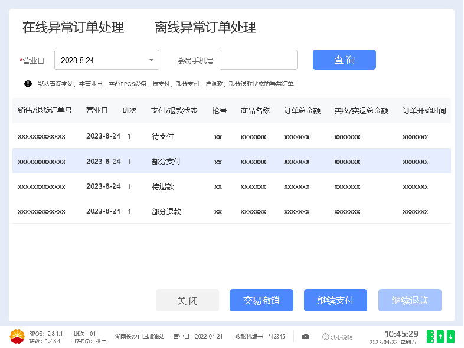Click the PetroChina logo in status bar
Screen dimensions: 464x348
(17, 336)
